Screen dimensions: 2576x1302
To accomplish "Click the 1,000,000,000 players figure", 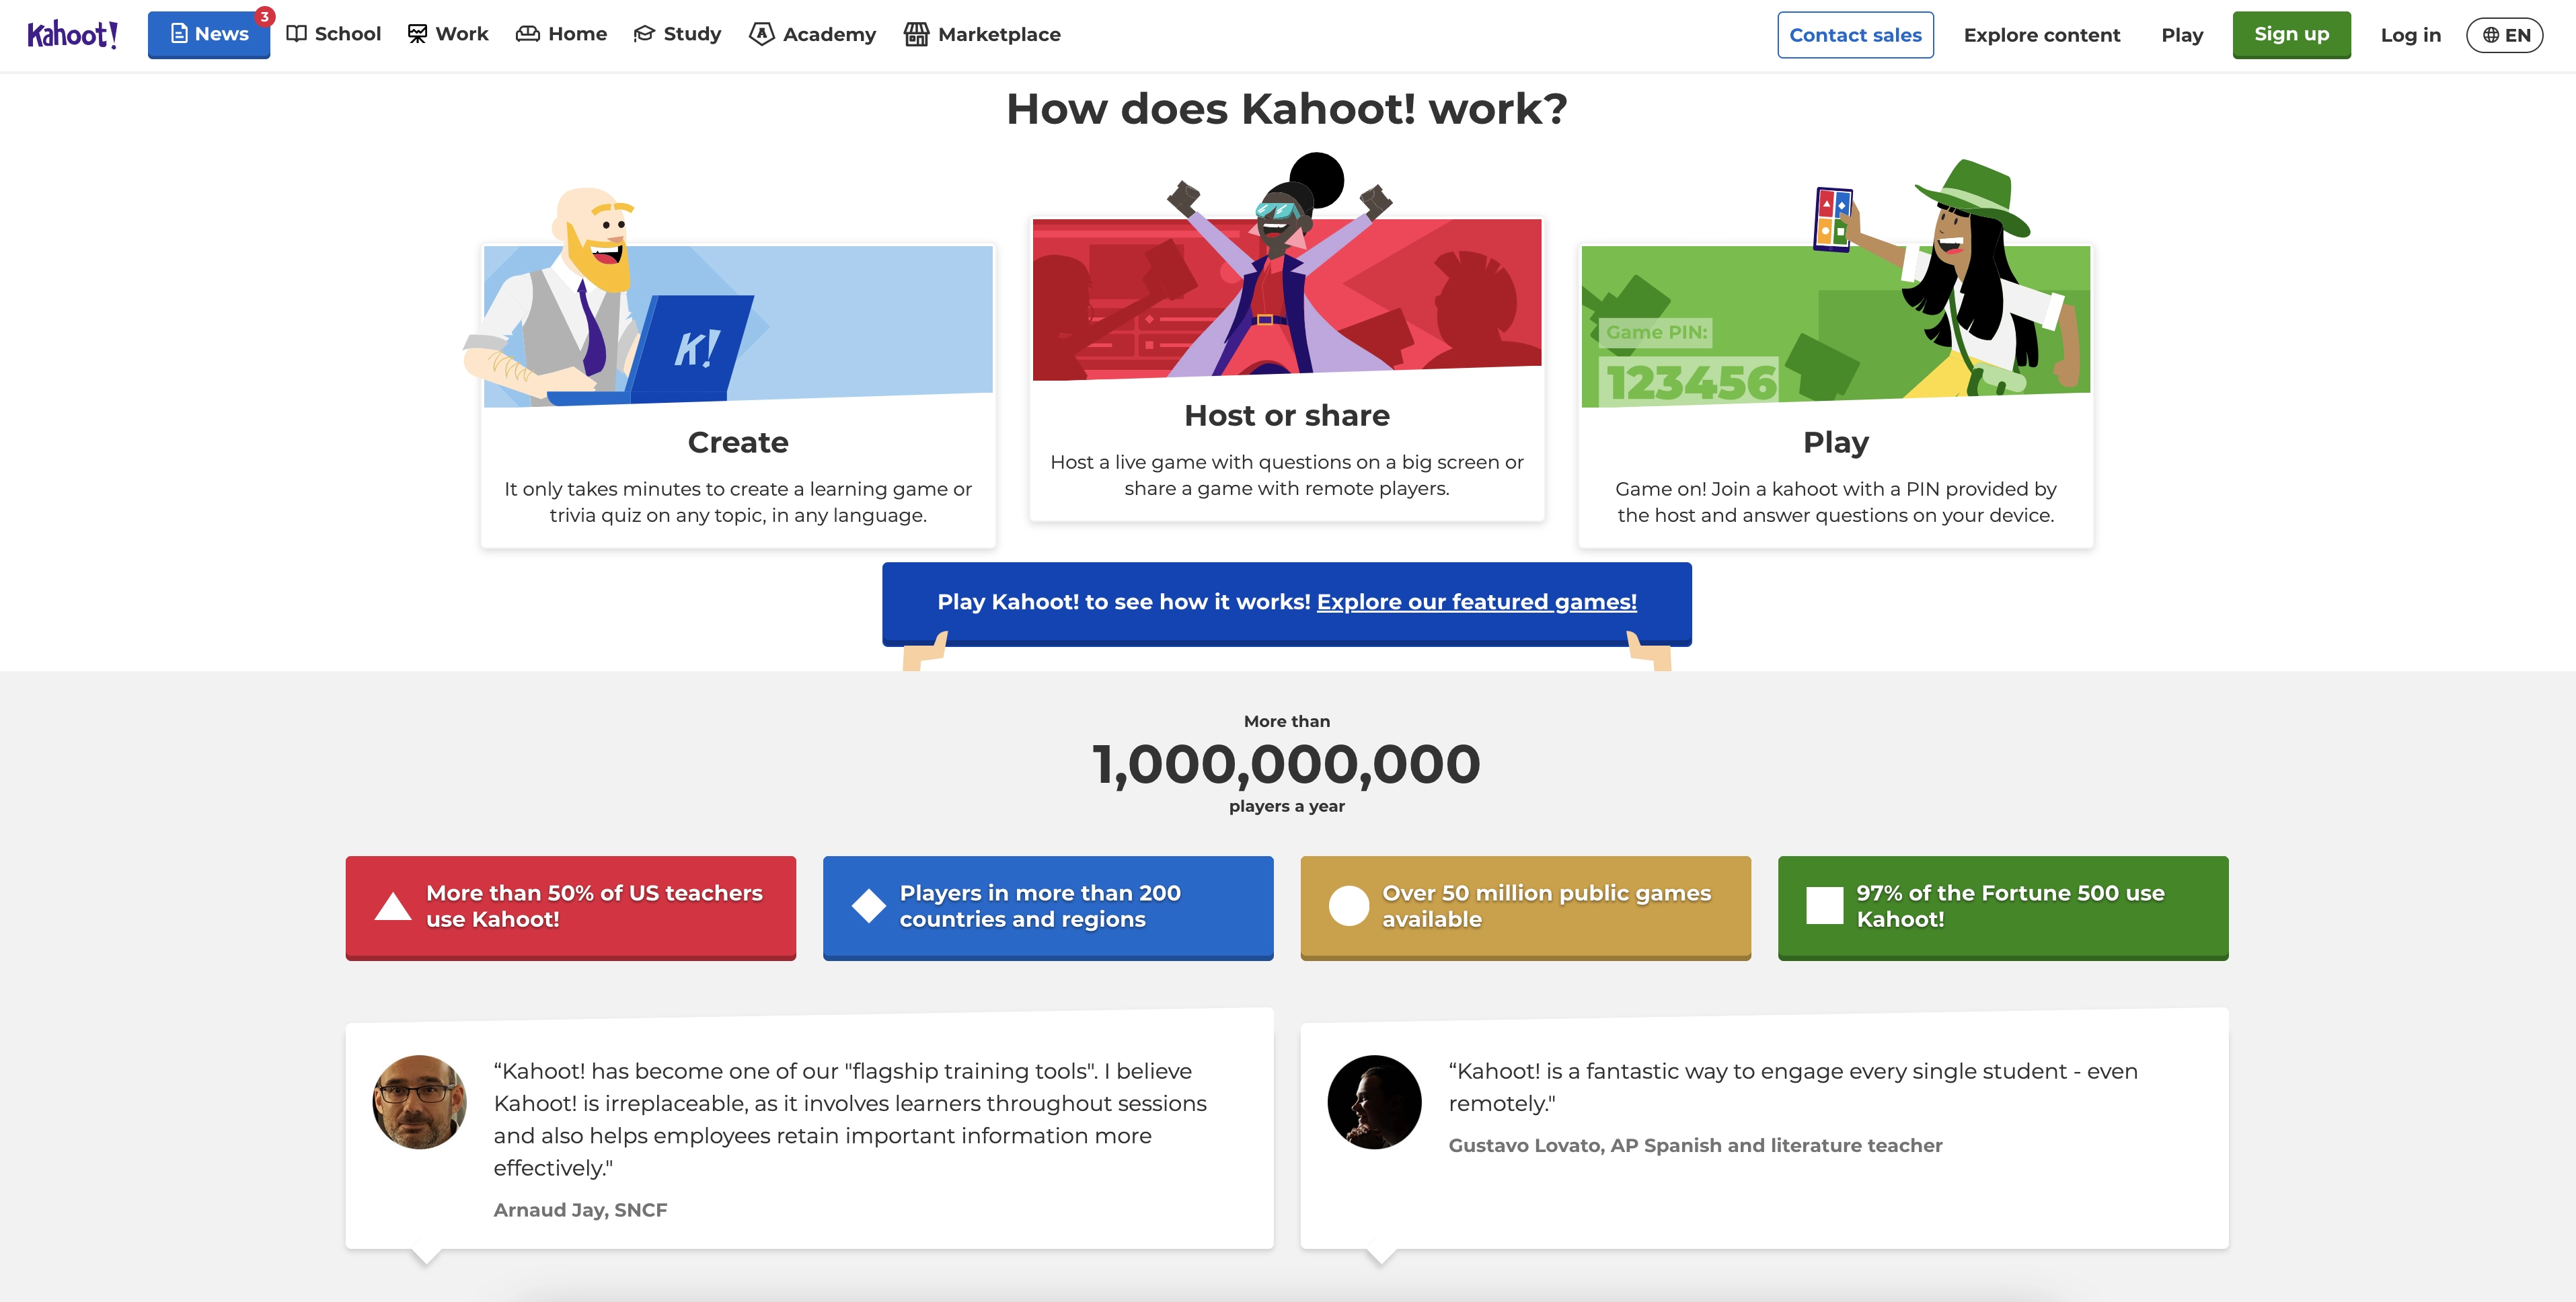I will (x=1287, y=764).
